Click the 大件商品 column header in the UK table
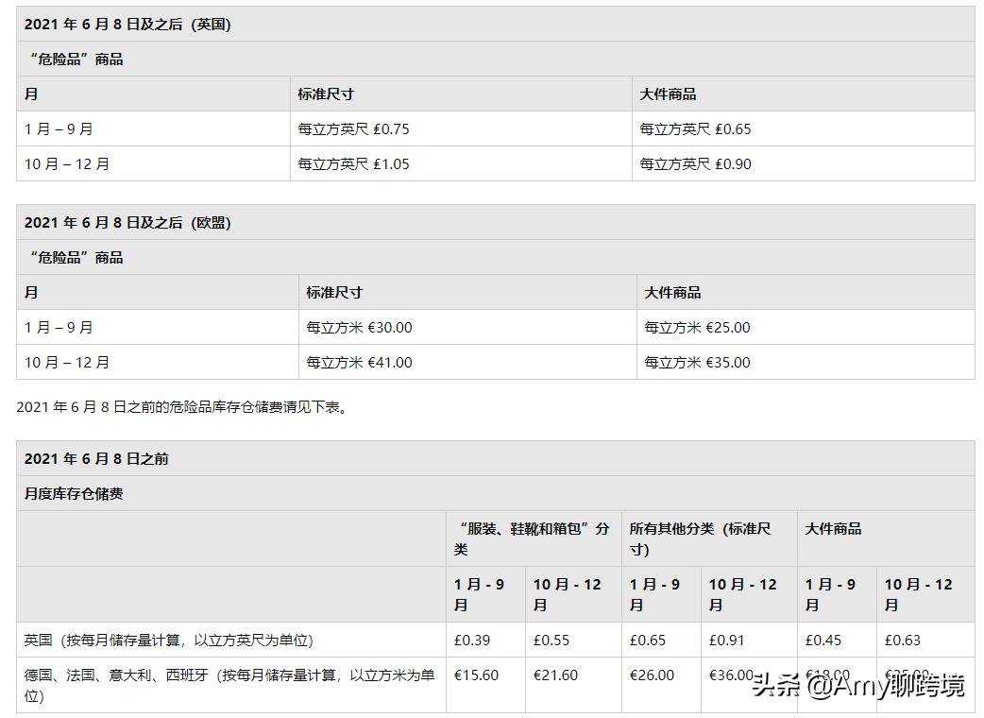The width and height of the screenshot is (984, 718). 665,94
